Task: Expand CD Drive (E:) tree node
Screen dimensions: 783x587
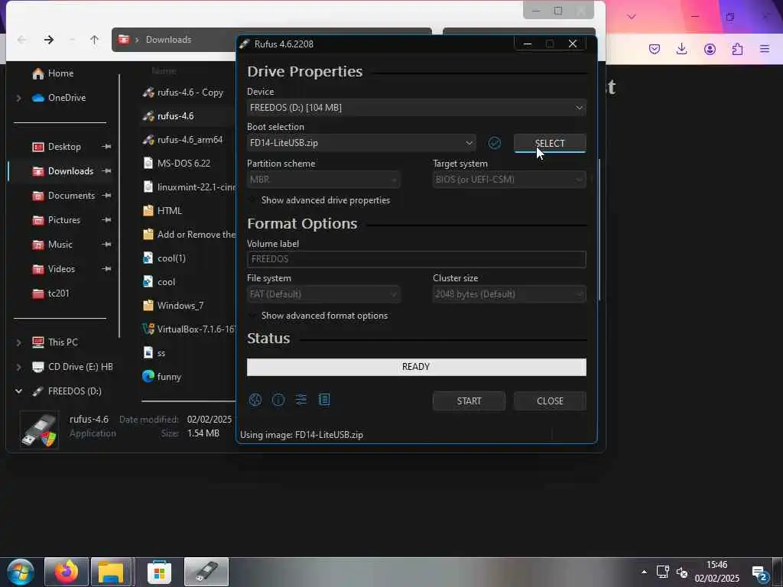Action: [19, 367]
